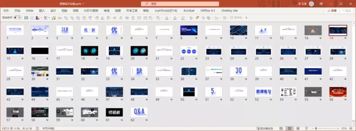This screenshot has width=356, height=131.
Task: Switch to the OneKey Lite tab
Action: pos(229,11)
